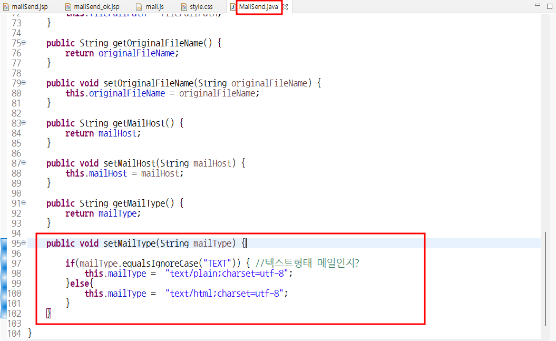Click the style.css file icon
This screenshot has height=341, width=556.
pyautogui.click(x=184, y=7)
